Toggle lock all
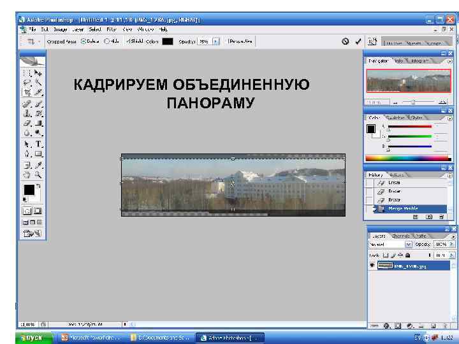 [407, 255]
